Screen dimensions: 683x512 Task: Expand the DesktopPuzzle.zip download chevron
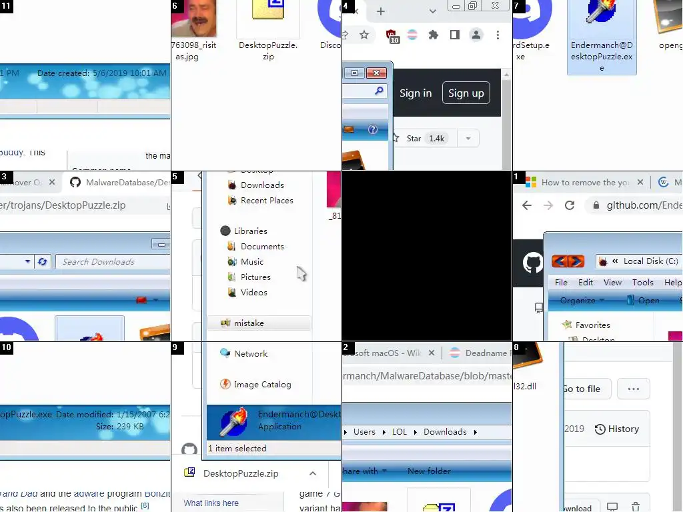tap(312, 473)
